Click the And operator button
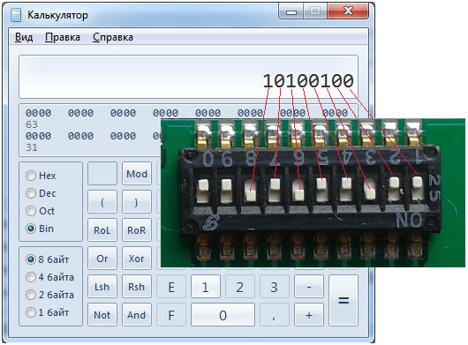The width and height of the screenshot is (468, 345). [137, 315]
